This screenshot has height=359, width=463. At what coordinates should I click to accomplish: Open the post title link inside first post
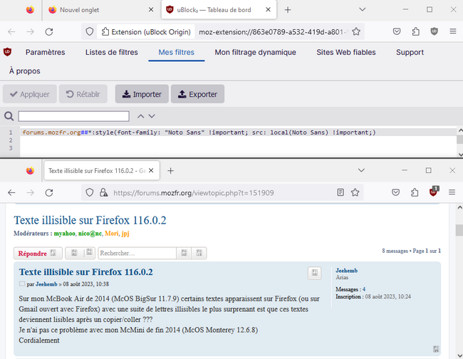pos(86,272)
